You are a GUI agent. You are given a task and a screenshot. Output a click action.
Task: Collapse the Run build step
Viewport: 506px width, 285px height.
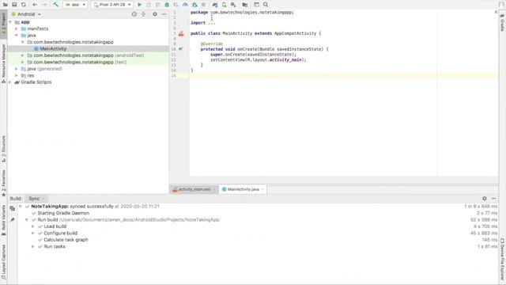[x=27, y=220]
